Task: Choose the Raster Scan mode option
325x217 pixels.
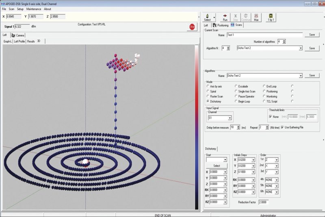Action: tap(208, 96)
